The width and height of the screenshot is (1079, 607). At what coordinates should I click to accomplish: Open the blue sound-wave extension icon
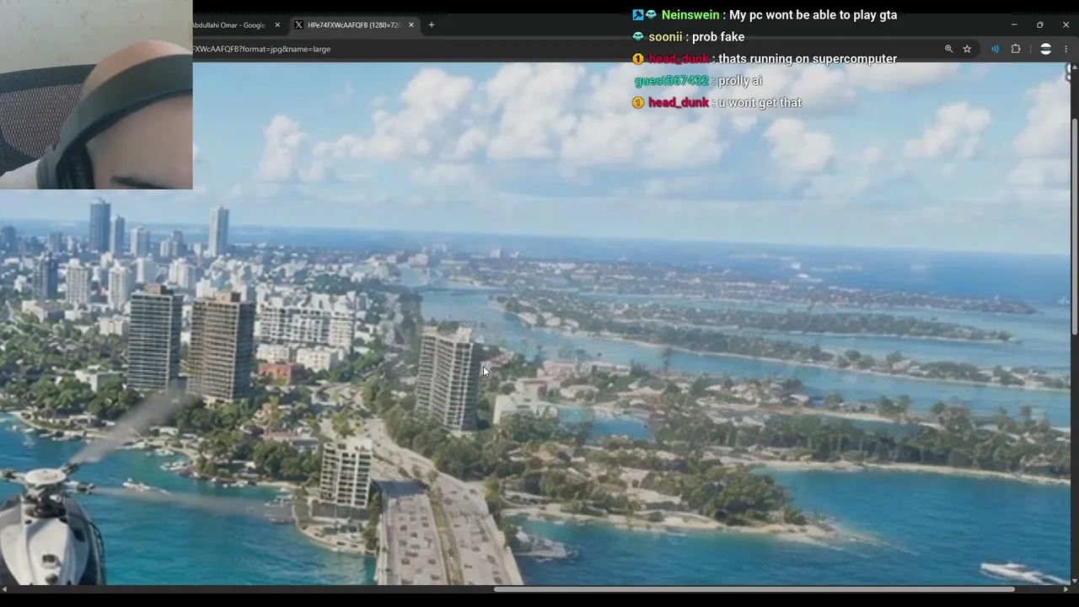point(995,49)
